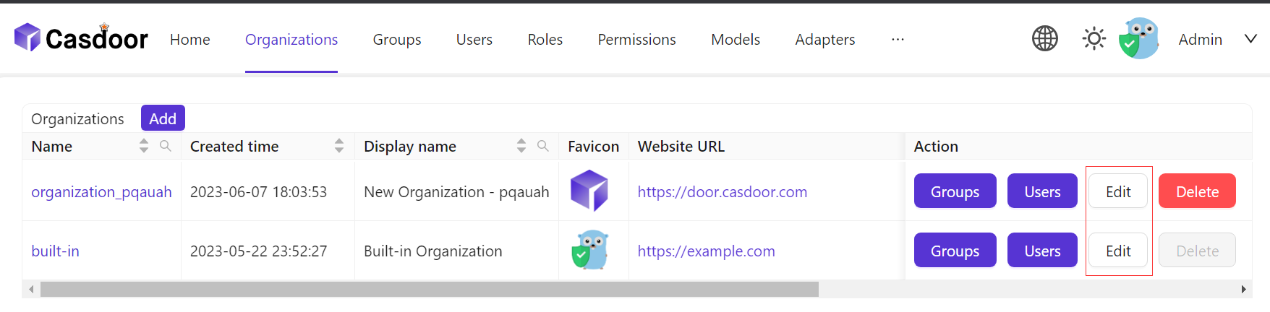Viewport: 1270px width, 312px height.
Task: Toggle the light/dark theme sun icon
Action: pyautogui.click(x=1094, y=38)
